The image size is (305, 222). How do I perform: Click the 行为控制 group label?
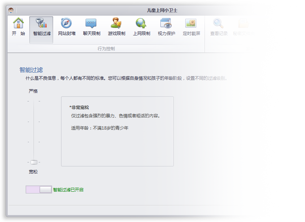coord(106,49)
